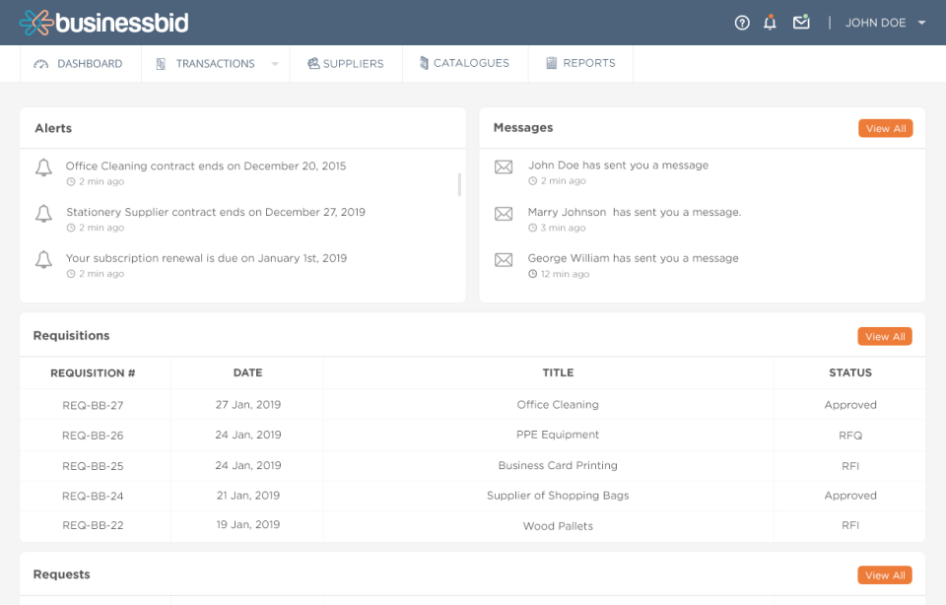Open the envelope mail icon in the header
Image resolution: width=946 pixels, height=605 pixels.
pyautogui.click(x=801, y=22)
